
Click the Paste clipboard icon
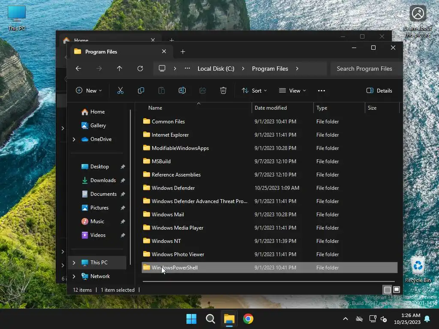(162, 90)
